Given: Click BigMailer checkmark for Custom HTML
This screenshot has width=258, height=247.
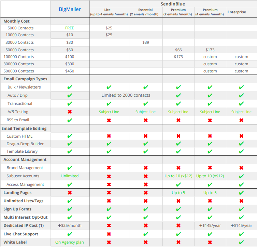Looking at the screenshot, I should tap(70, 136).
